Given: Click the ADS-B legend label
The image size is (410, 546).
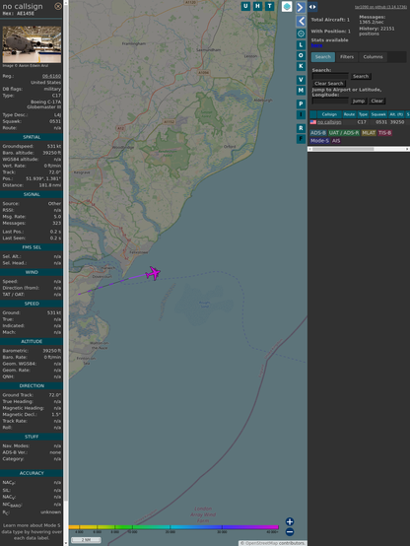Looking at the screenshot, I should click(317, 133).
